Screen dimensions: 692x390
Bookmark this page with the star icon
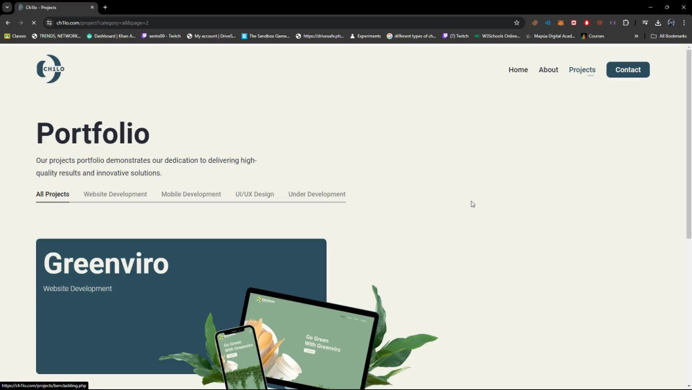[x=516, y=23]
